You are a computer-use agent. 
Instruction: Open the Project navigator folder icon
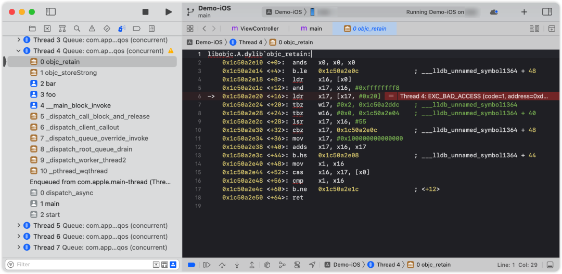tap(32, 29)
